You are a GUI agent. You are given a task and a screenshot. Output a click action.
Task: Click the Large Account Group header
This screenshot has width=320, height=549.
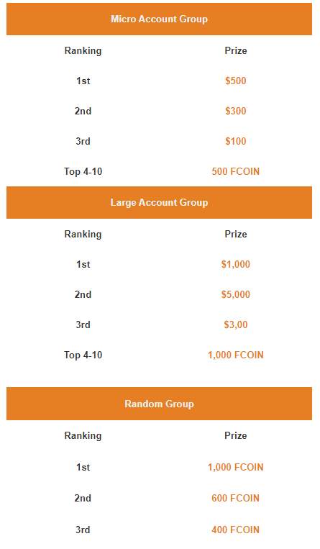tap(160, 202)
